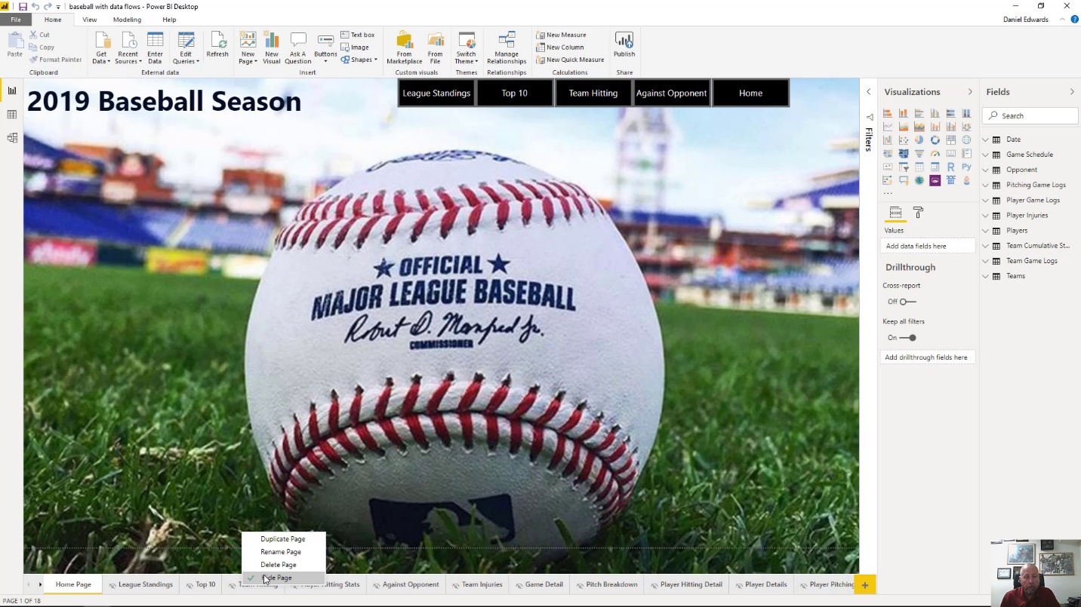Turn on the Cross-report drillthrough toggle
1081x607 pixels.
[x=907, y=302]
